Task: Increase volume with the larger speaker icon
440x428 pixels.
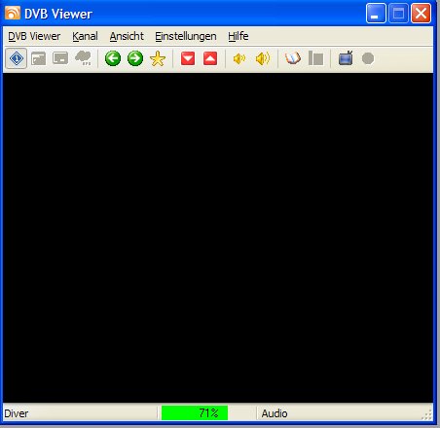Action: click(x=263, y=58)
